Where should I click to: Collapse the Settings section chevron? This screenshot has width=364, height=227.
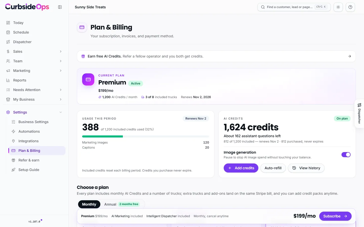61,112
